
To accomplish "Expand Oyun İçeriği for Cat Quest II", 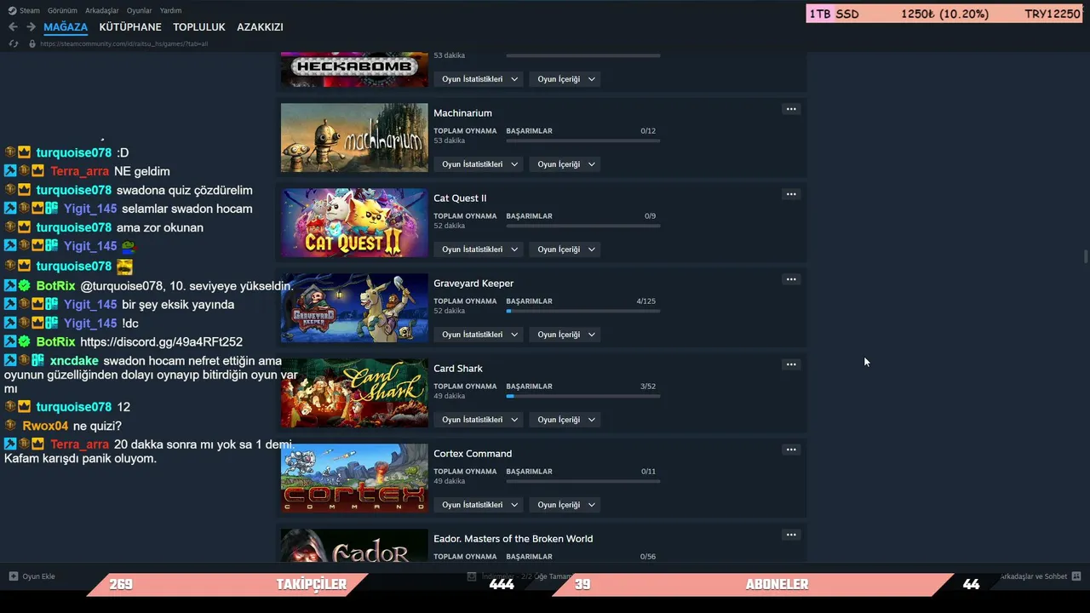I will pyautogui.click(x=565, y=249).
